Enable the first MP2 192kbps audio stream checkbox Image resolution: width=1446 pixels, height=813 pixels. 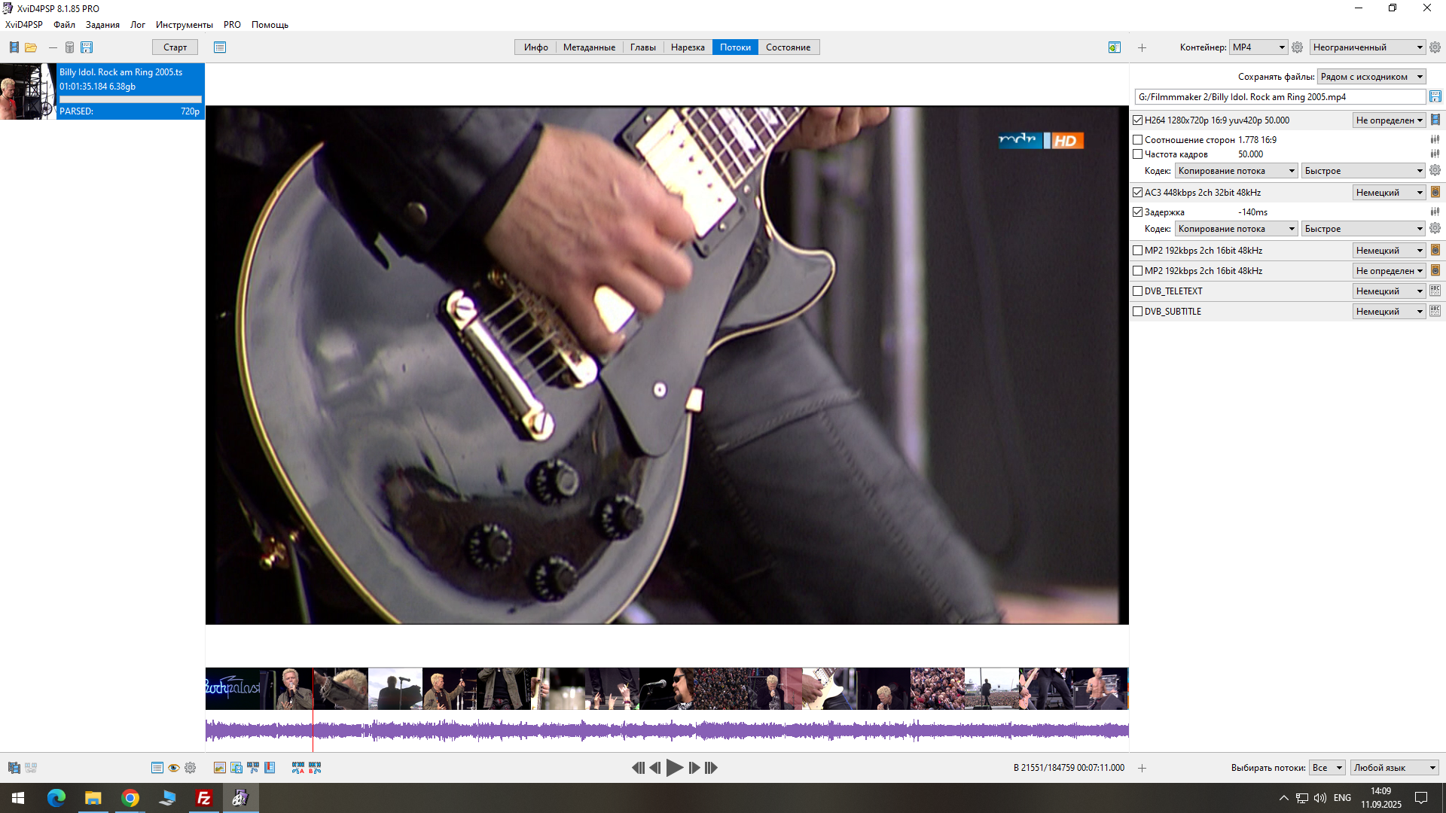(1138, 251)
